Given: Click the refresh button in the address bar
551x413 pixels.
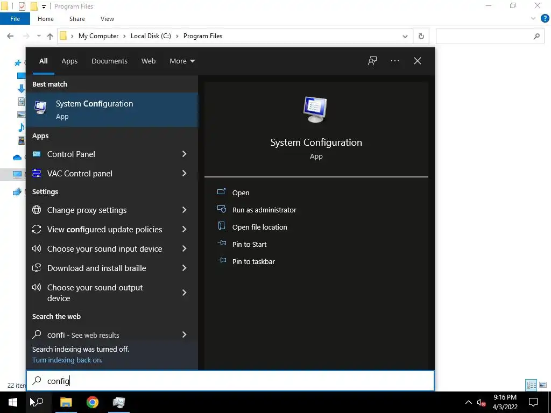Looking at the screenshot, I should pyautogui.click(x=421, y=36).
